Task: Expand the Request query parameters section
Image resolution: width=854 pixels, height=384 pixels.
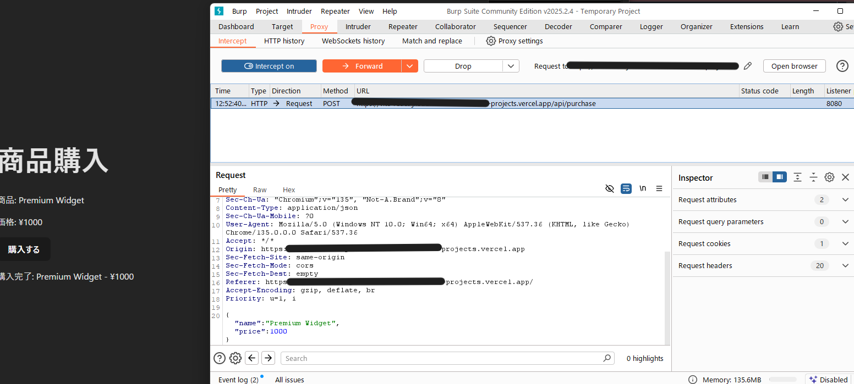Action: (763, 222)
